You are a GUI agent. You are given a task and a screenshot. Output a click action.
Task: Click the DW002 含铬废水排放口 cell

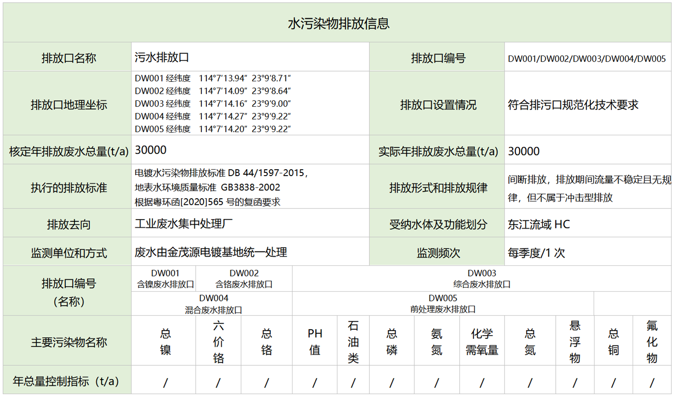point(244,279)
